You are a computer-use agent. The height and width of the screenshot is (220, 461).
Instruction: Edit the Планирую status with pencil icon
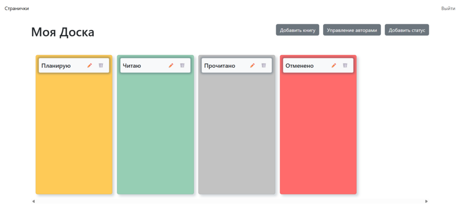point(90,66)
